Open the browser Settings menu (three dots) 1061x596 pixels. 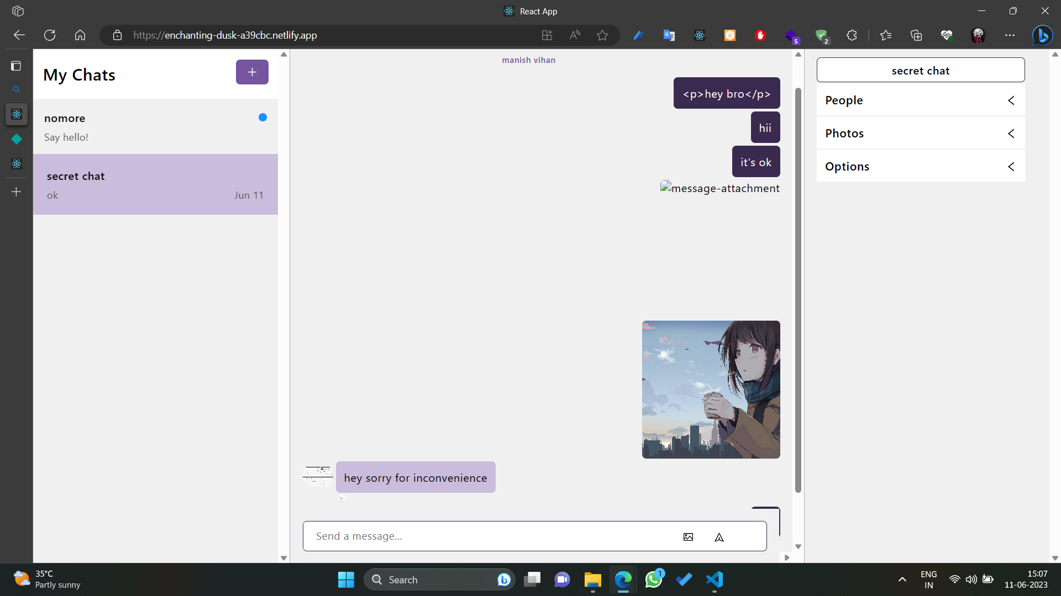[1010, 35]
